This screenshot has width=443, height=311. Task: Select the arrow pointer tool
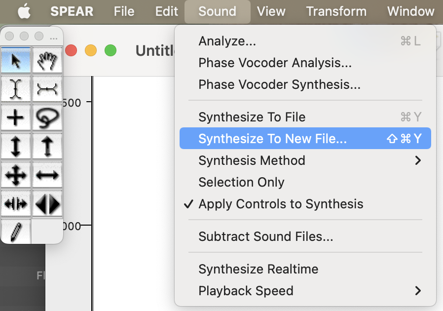tap(16, 61)
